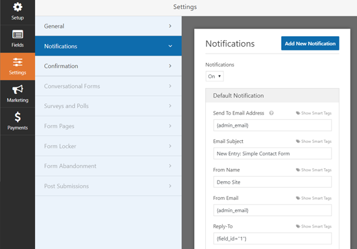The height and width of the screenshot is (249, 357).
Task: Click the chevron on the General row
Action: tap(170, 26)
